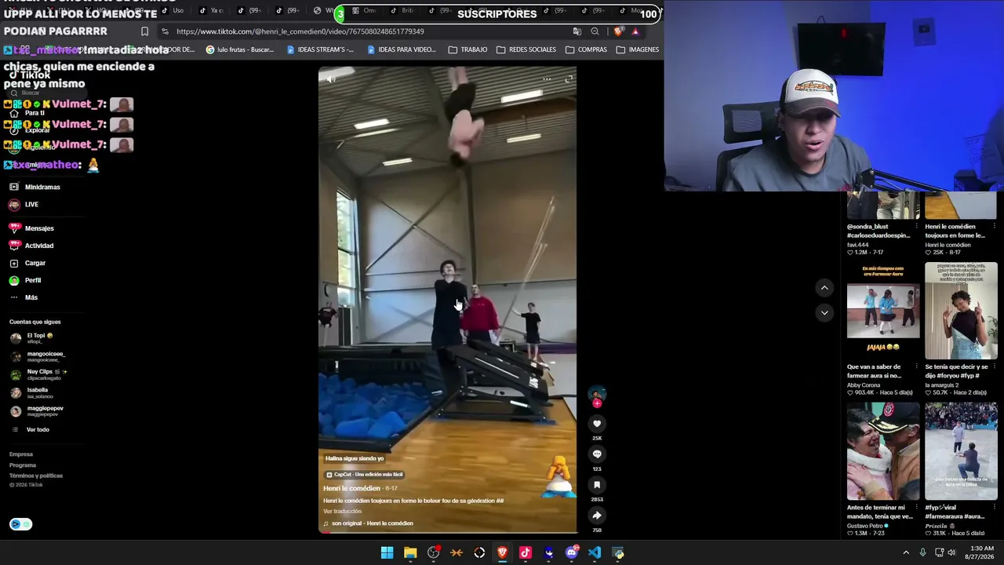Image resolution: width=1004 pixels, height=565 pixels.
Task: Open Términos y políticas link
Action: pyautogui.click(x=36, y=476)
